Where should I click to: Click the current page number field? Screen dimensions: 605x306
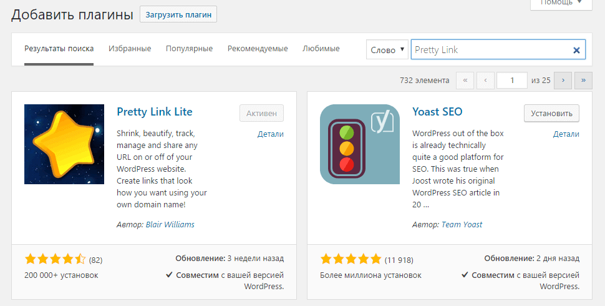pyautogui.click(x=512, y=81)
